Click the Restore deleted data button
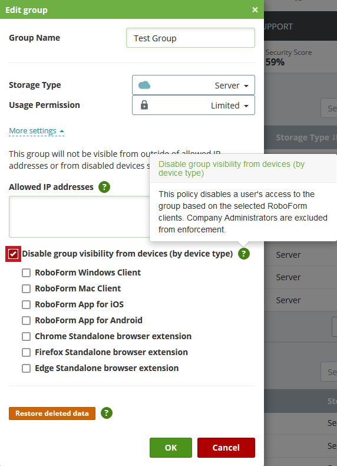337x466 pixels. (x=52, y=414)
